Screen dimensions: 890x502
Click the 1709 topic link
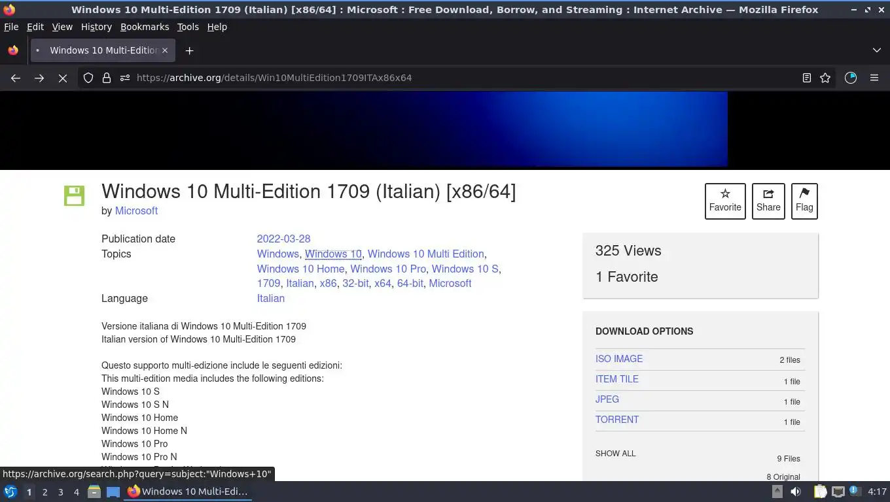(x=268, y=283)
